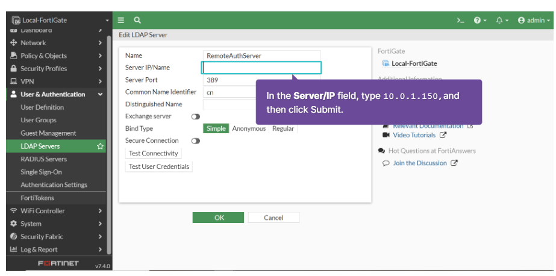The image size is (556, 276).
Task: Click the VPN monitor icon
Action: coord(14,81)
